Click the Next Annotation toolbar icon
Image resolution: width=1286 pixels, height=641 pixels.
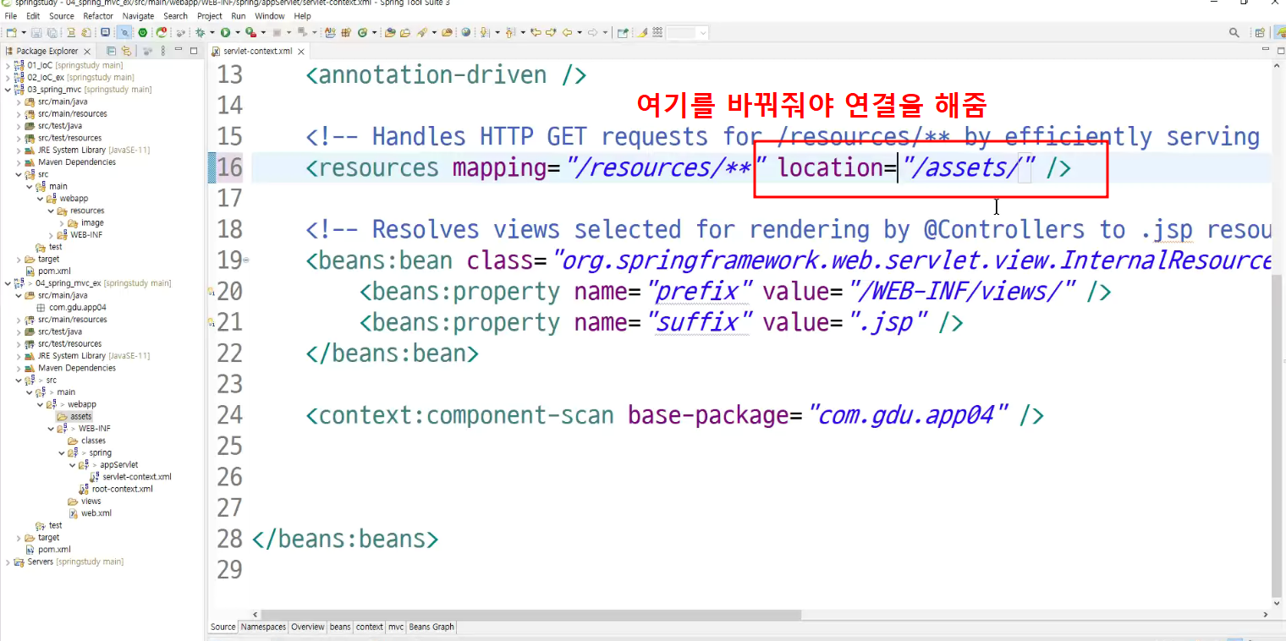(485, 32)
